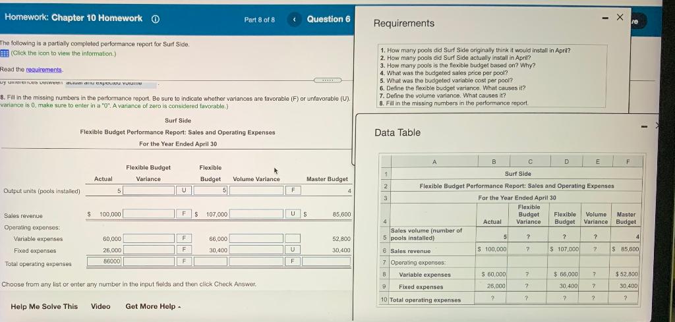Screen dimensions: 675x322
Task: Open variable expenses flexible variance F dropdown
Action: pos(183,238)
